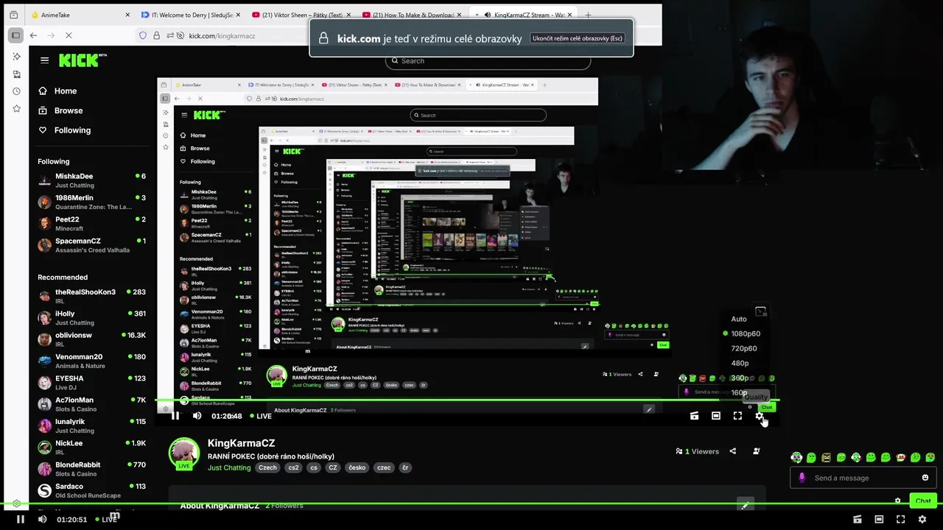Click Ukončit režim celé obrazovky button
Viewport: 943px width, 530px height.
[578, 38]
